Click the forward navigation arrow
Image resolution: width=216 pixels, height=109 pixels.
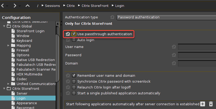click(x=15, y=6)
